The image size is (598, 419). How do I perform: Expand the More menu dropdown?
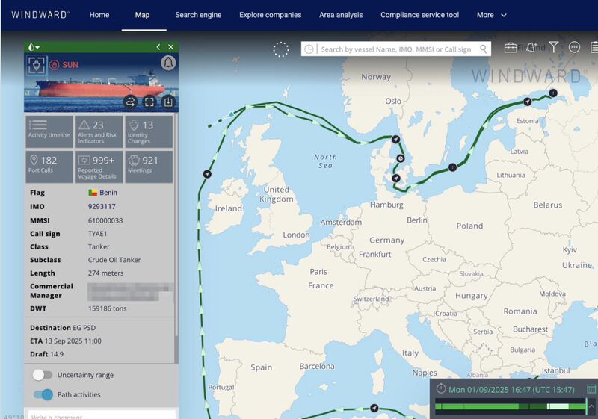491,15
